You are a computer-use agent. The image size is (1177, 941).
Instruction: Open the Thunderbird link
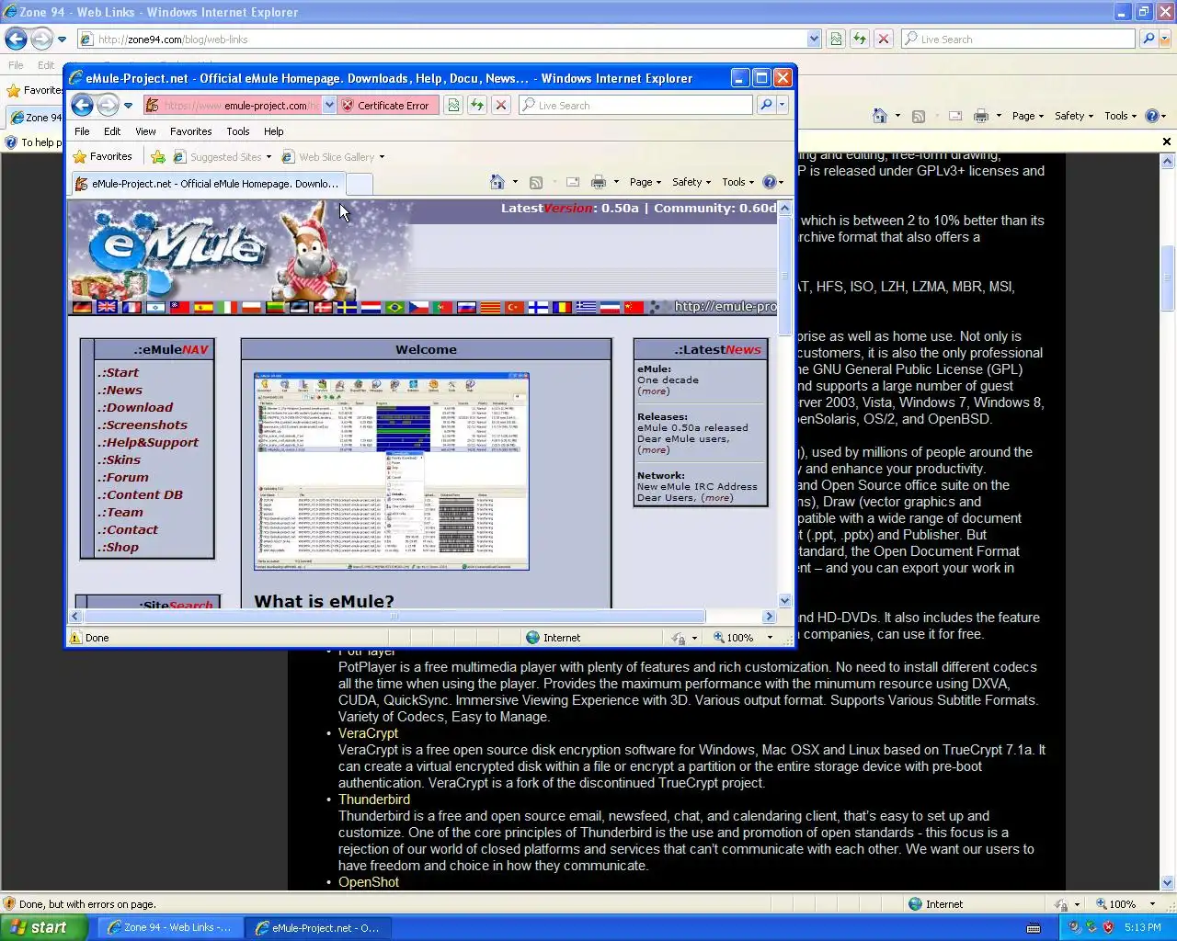(x=374, y=799)
